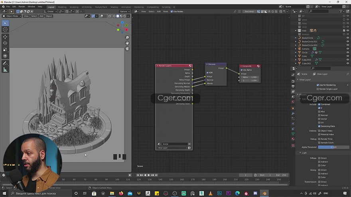
Task: Open Photoshop from the Windows taskbar
Action: (219, 193)
